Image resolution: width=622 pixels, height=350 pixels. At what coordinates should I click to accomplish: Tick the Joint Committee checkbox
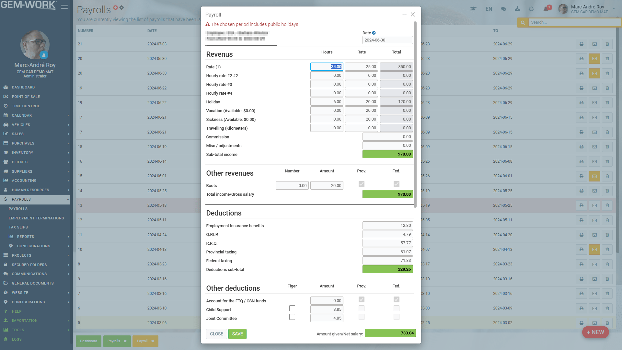point(292,317)
